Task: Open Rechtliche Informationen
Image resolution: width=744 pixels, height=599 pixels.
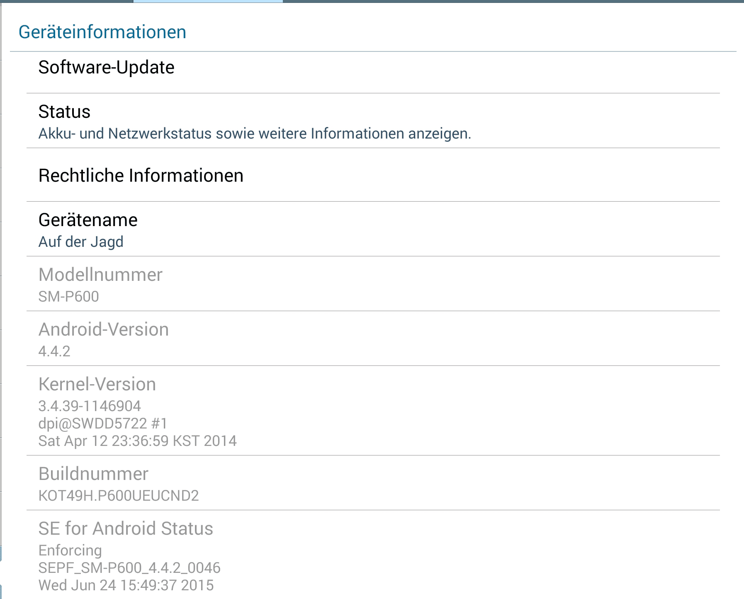Action: coord(373,175)
